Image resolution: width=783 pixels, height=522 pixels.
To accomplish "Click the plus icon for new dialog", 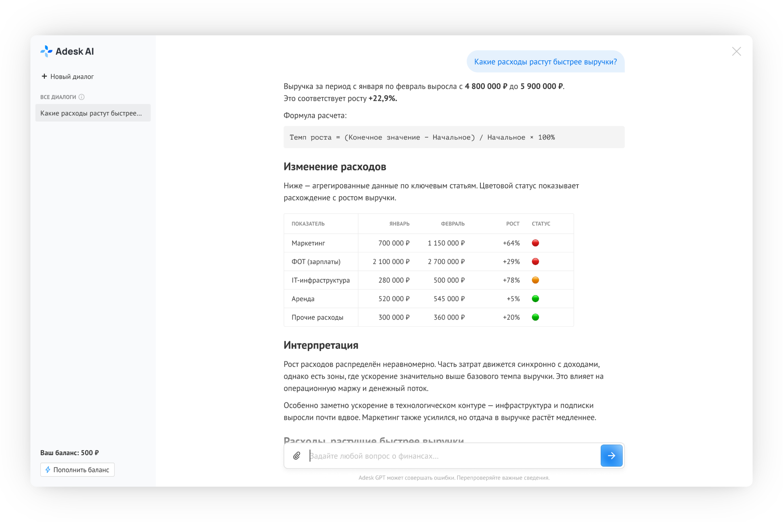I will click(x=44, y=76).
